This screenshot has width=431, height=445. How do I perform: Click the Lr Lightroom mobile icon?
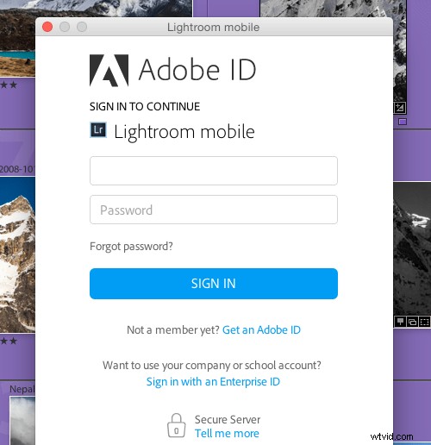[98, 130]
